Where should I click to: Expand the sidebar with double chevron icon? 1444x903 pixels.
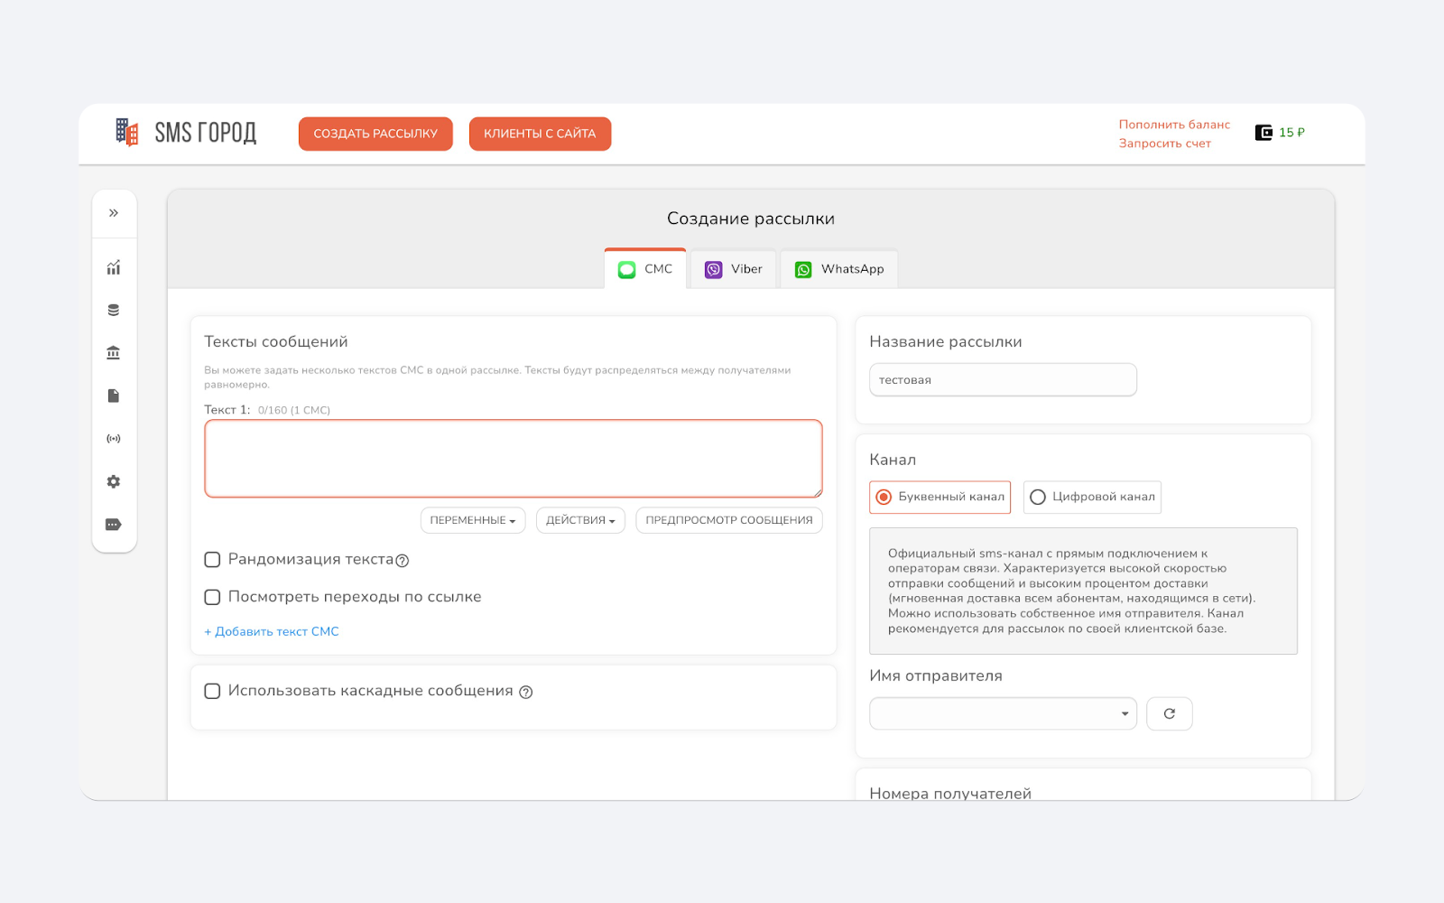114,213
